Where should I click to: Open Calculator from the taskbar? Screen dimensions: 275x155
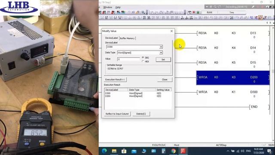tap(163, 151)
